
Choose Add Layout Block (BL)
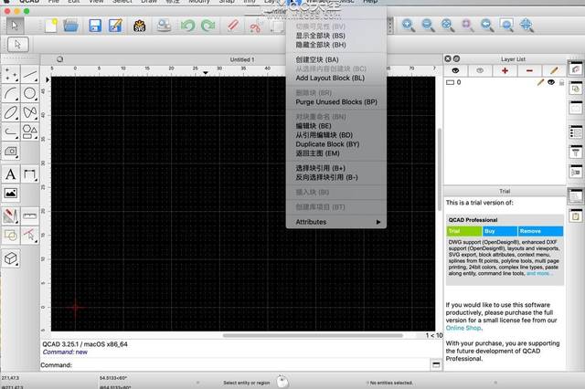336,78
